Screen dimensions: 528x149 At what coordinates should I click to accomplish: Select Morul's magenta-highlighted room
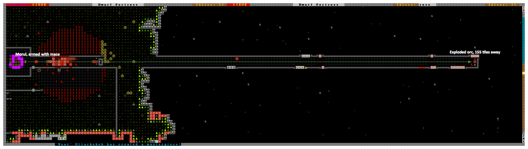point(16,61)
